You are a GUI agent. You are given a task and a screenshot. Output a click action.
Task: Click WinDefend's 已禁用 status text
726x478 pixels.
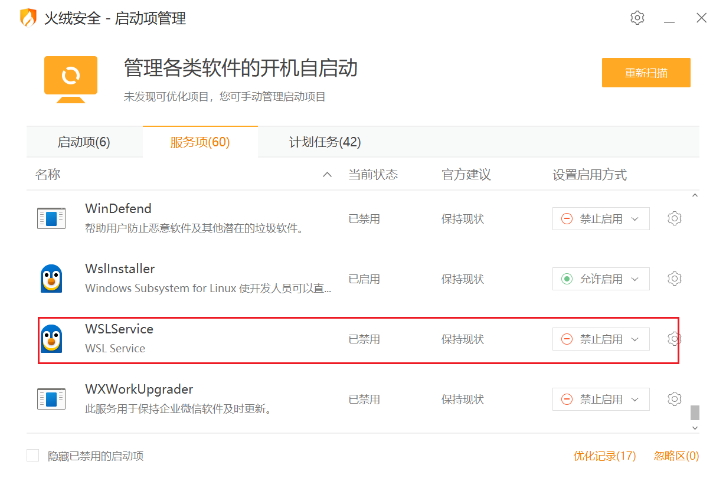click(x=364, y=218)
